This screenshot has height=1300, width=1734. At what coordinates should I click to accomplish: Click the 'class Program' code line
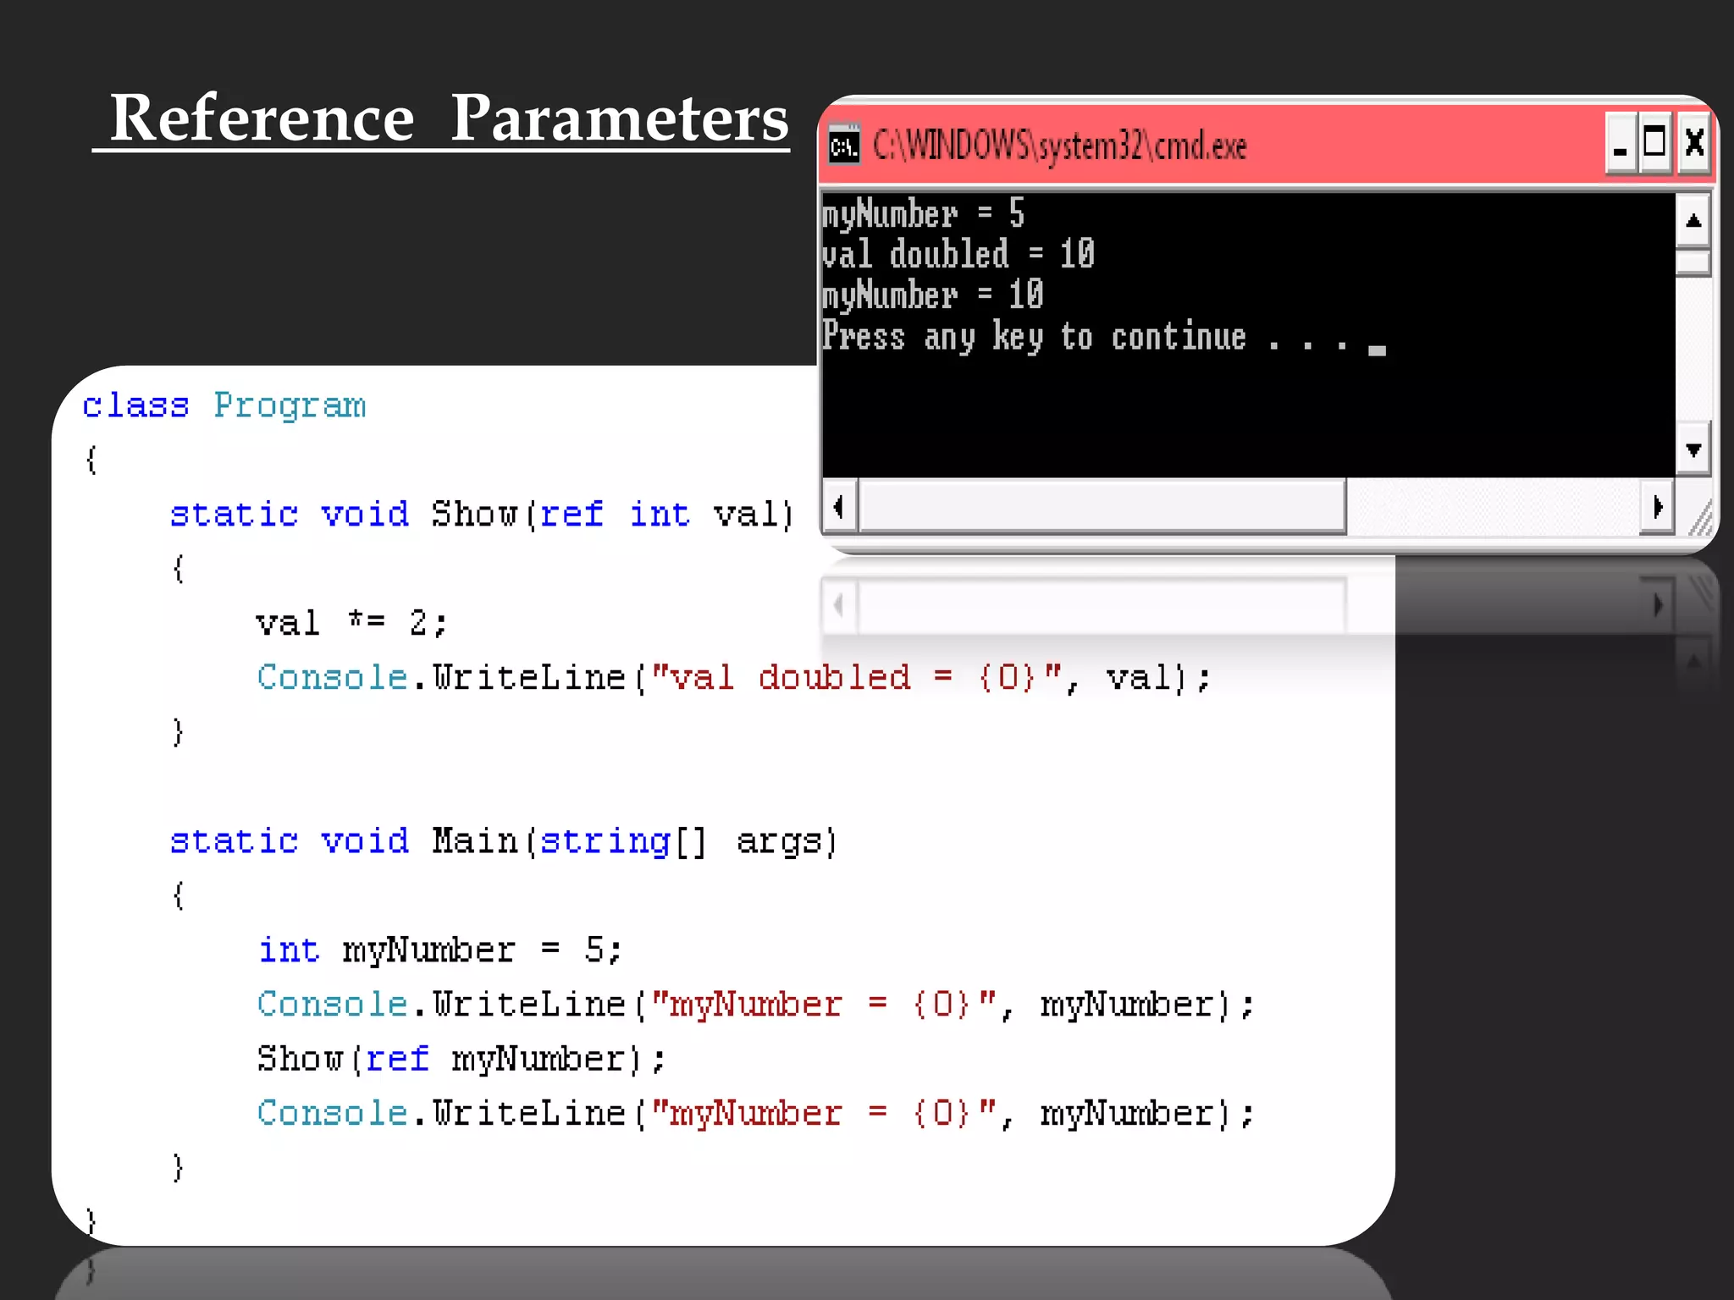(x=225, y=405)
